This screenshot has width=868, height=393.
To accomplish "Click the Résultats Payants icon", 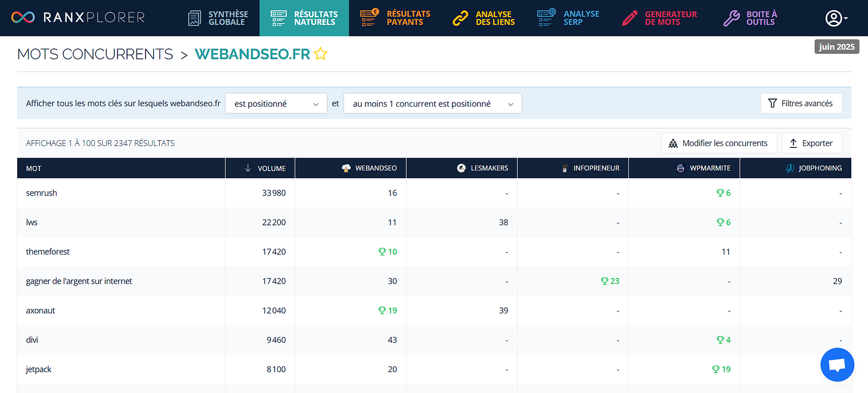I will click(x=368, y=18).
